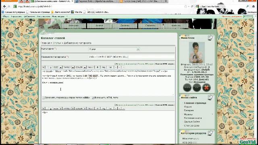Open Форум in the site menu

point(188,107)
